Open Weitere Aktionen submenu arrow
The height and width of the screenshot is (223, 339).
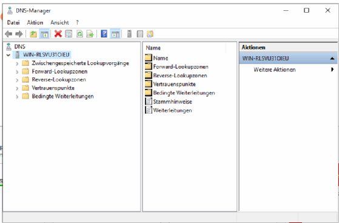[x=332, y=69]
